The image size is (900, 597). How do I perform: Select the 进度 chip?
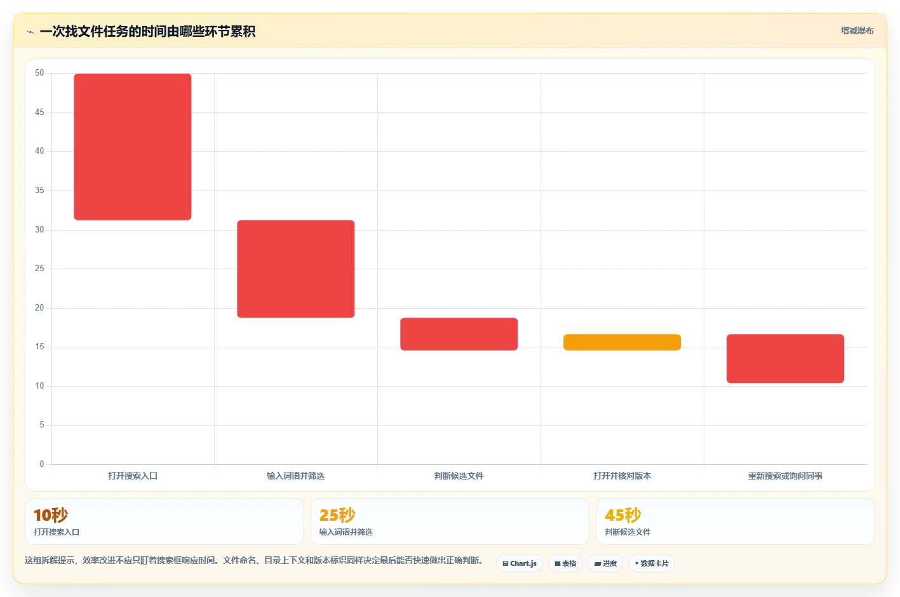(605, 563)
